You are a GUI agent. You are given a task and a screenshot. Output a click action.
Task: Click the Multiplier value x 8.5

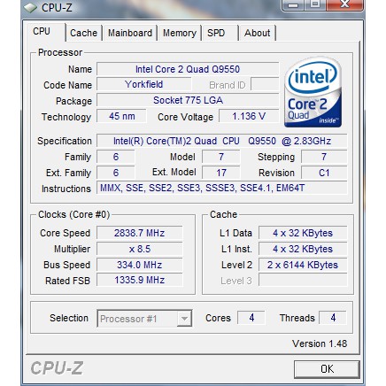[x=140, y=249]
